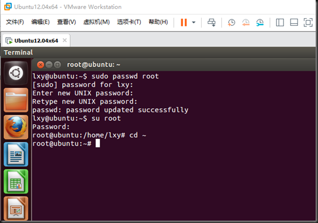Open the 虚拟机(M) menu

(96, 22)
